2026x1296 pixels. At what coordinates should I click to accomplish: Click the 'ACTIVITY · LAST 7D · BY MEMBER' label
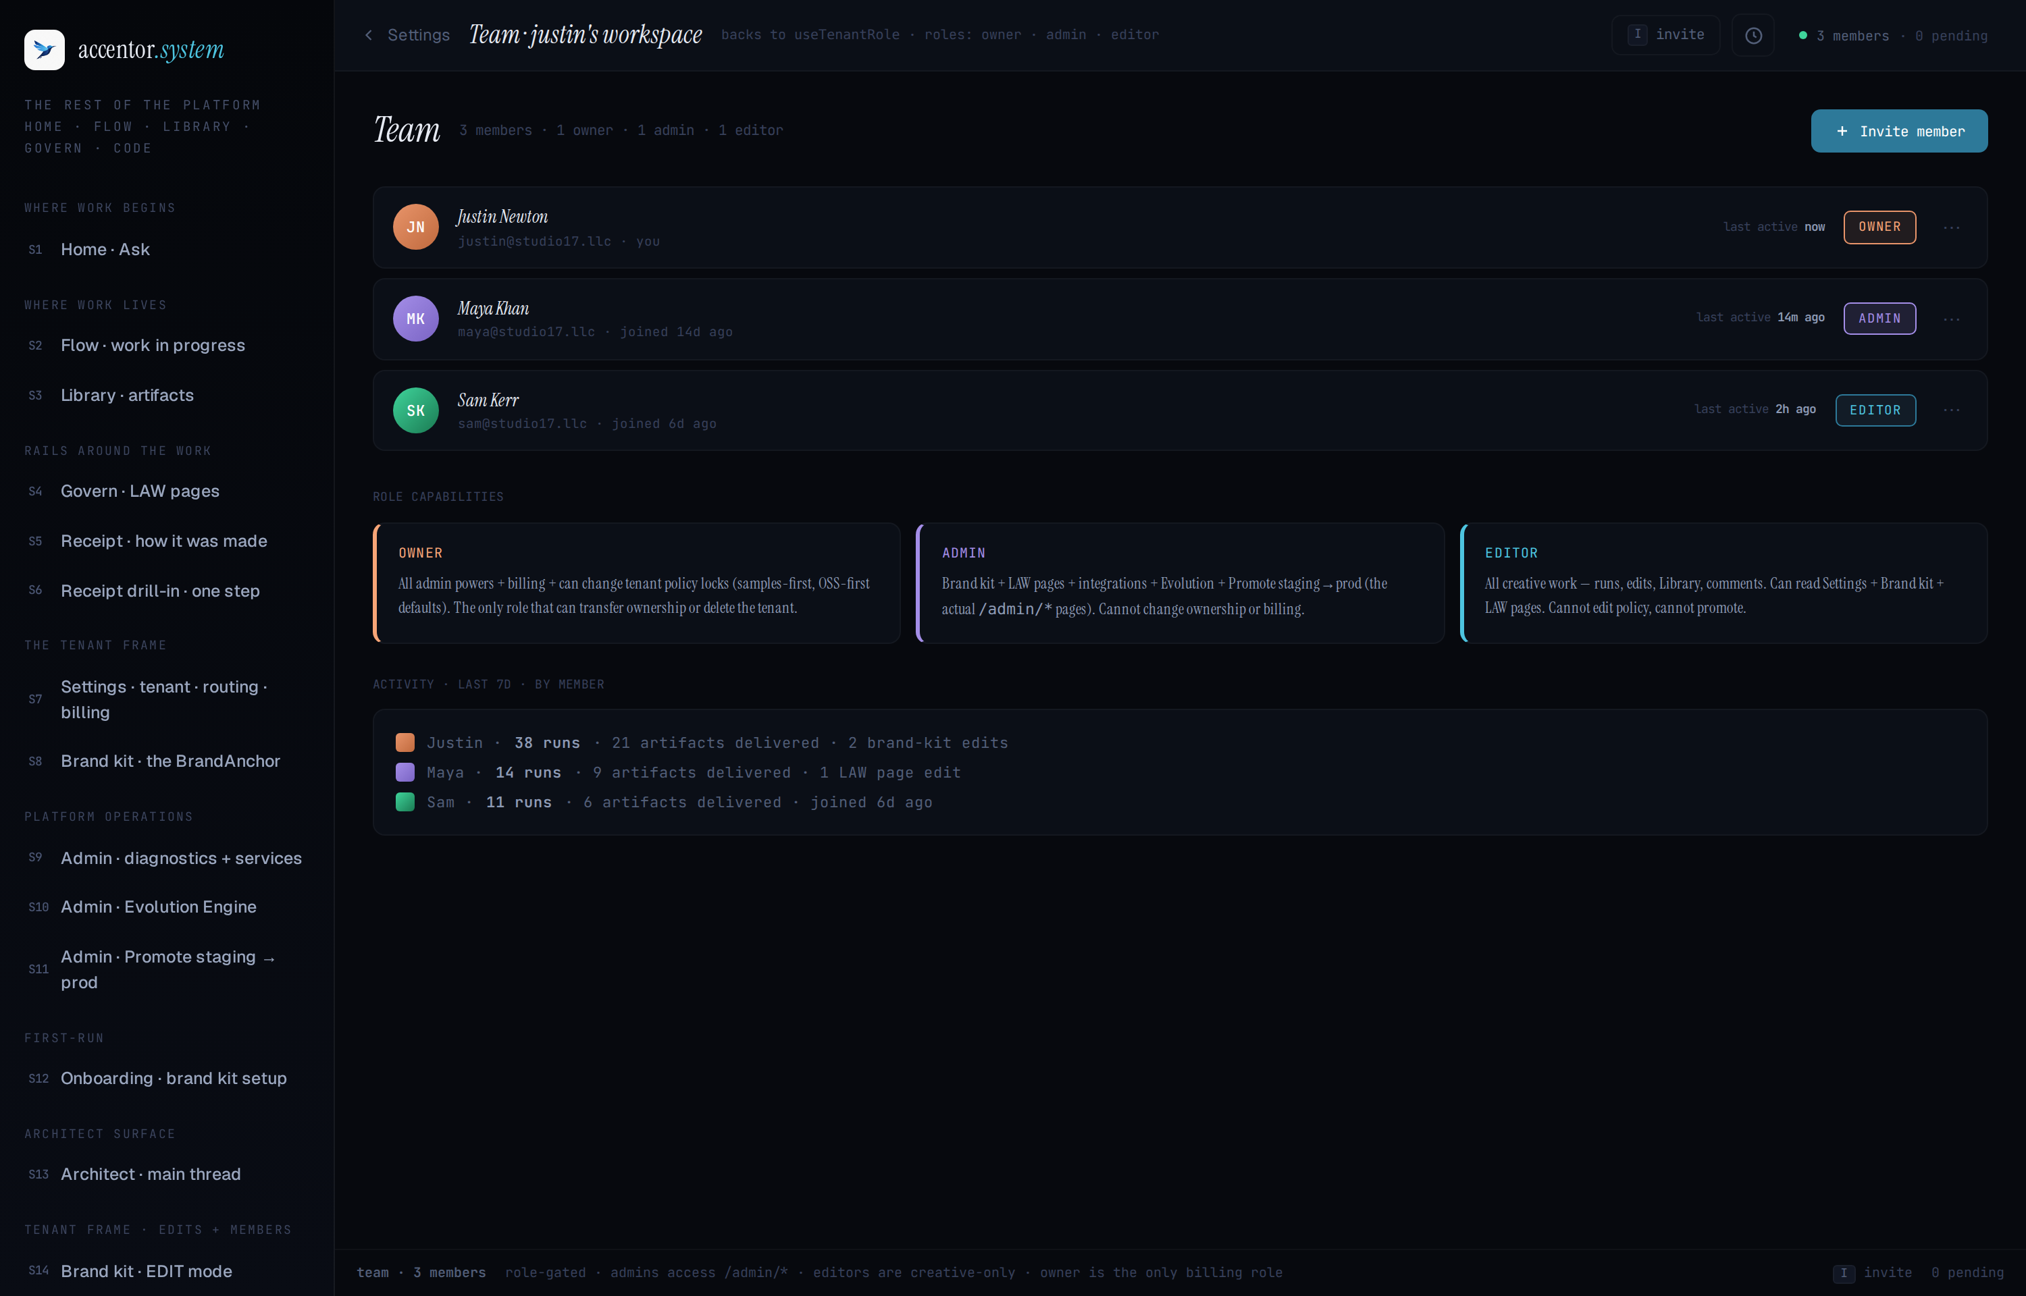pyautogui.click(x=488, y=684)
